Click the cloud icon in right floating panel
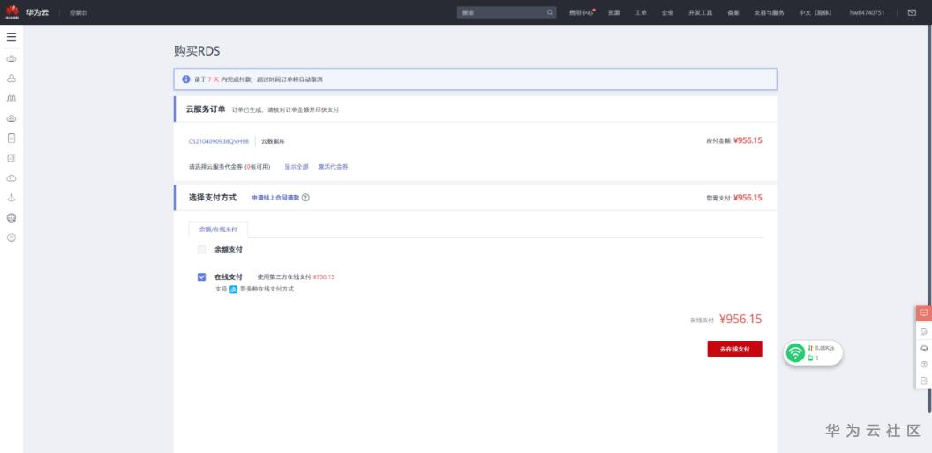 point(924,349)
